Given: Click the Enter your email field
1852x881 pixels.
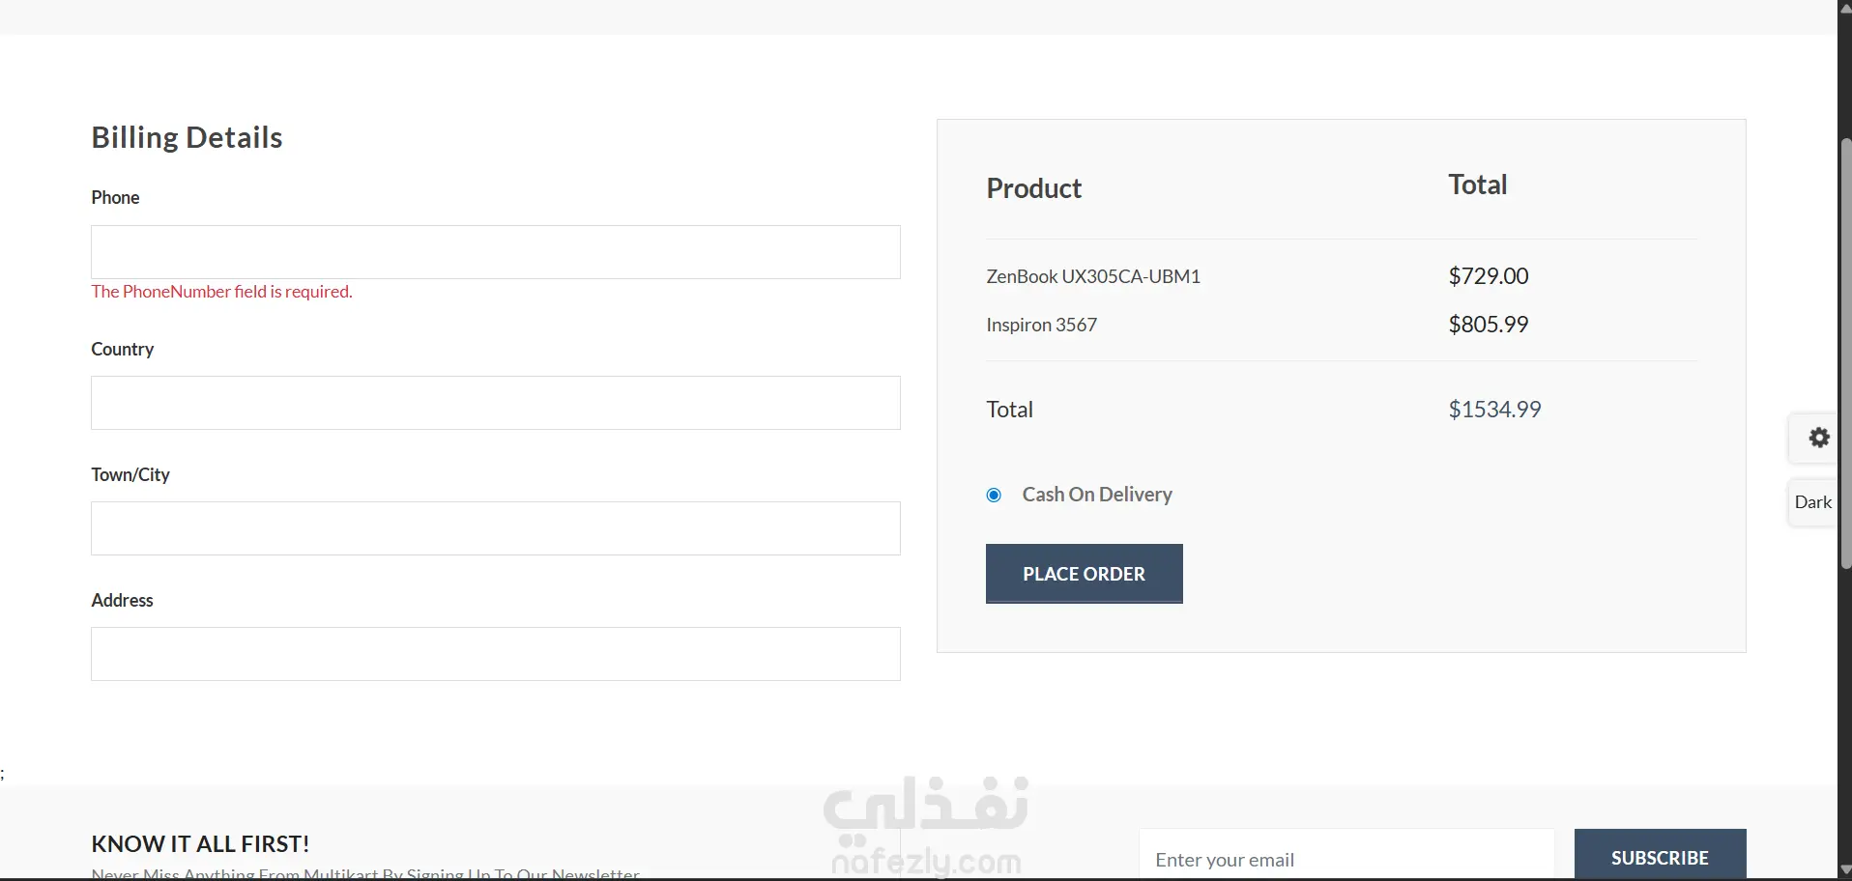Looking at the screenshot, I should click(1346, 859).
